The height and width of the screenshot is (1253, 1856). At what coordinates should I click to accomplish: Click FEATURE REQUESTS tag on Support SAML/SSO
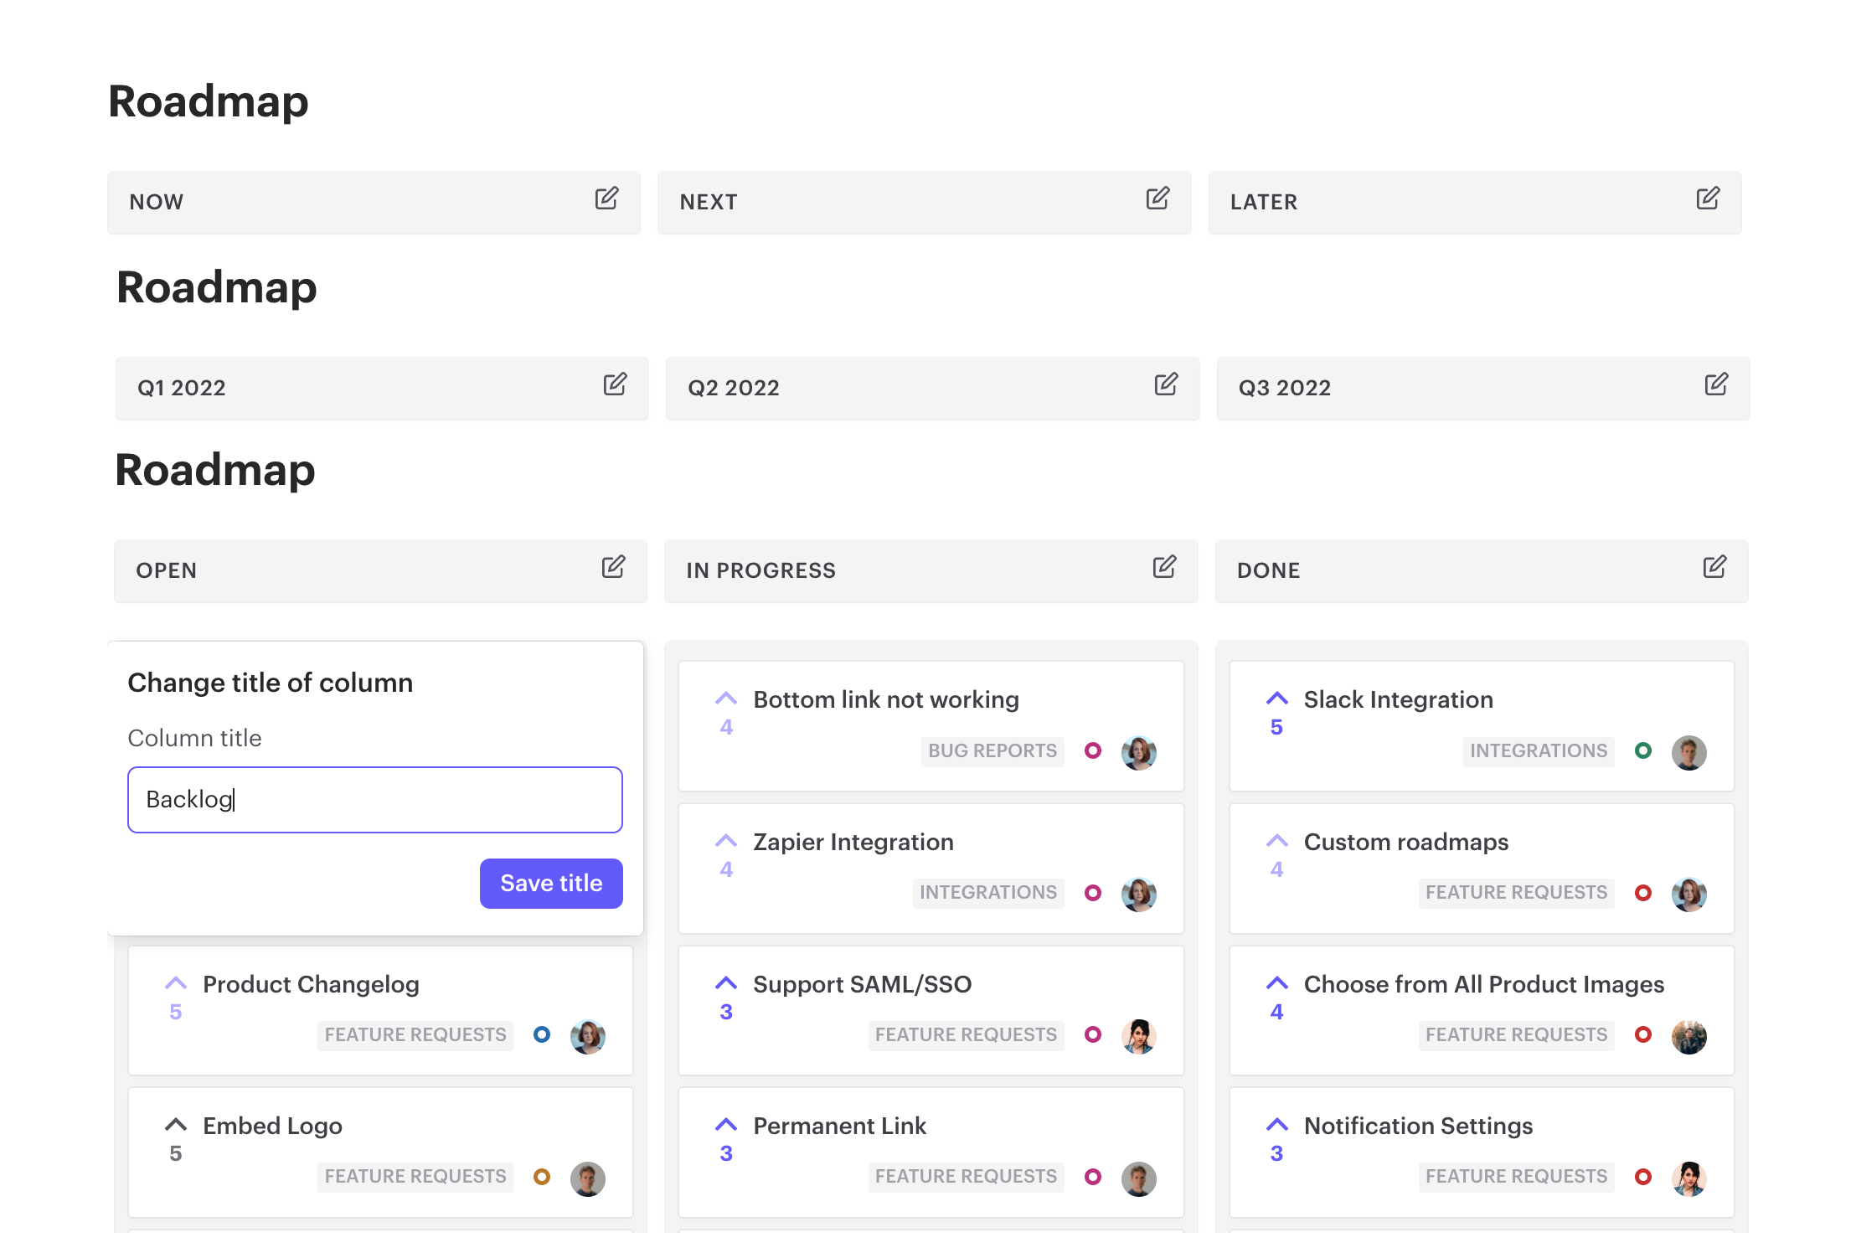966,1034
